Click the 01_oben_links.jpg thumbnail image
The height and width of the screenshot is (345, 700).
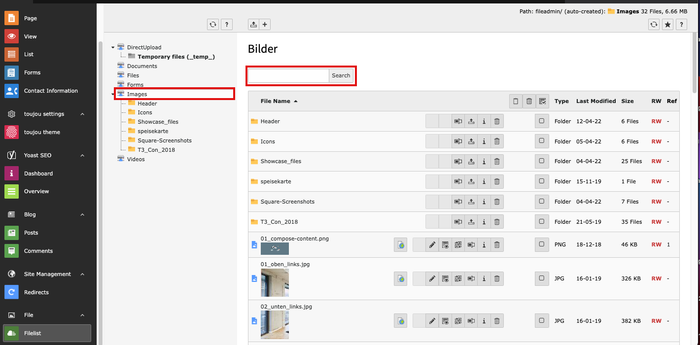[x=275, y=282]
